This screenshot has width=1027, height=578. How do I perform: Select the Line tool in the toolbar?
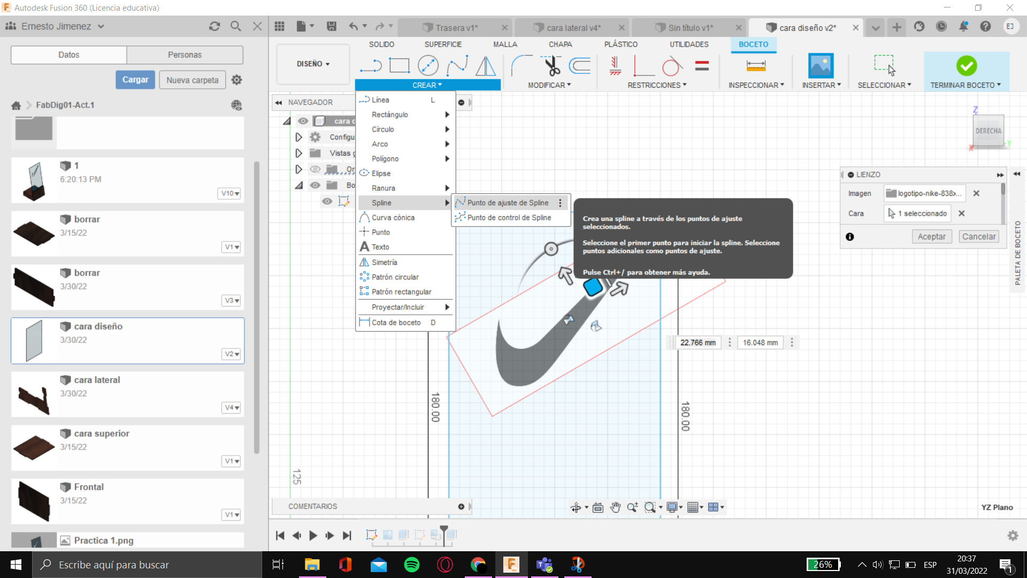[x=371, y=66]
